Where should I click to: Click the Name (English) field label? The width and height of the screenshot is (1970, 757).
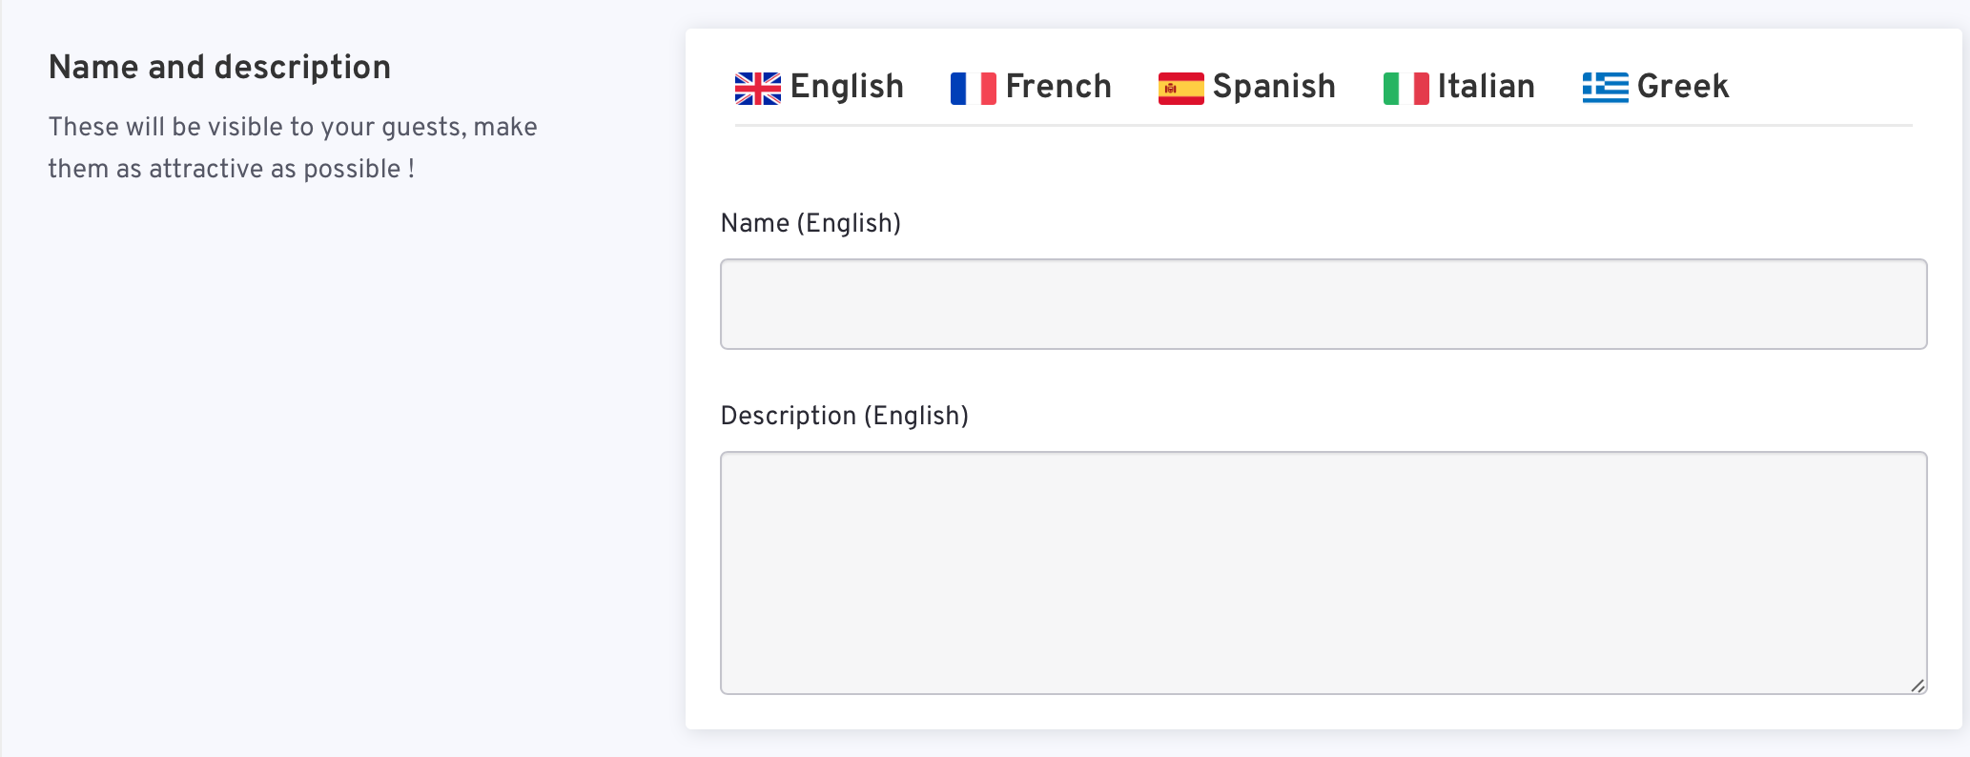tap(811, 223)
